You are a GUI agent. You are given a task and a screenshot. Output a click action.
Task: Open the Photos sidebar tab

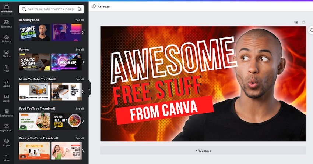7,54
